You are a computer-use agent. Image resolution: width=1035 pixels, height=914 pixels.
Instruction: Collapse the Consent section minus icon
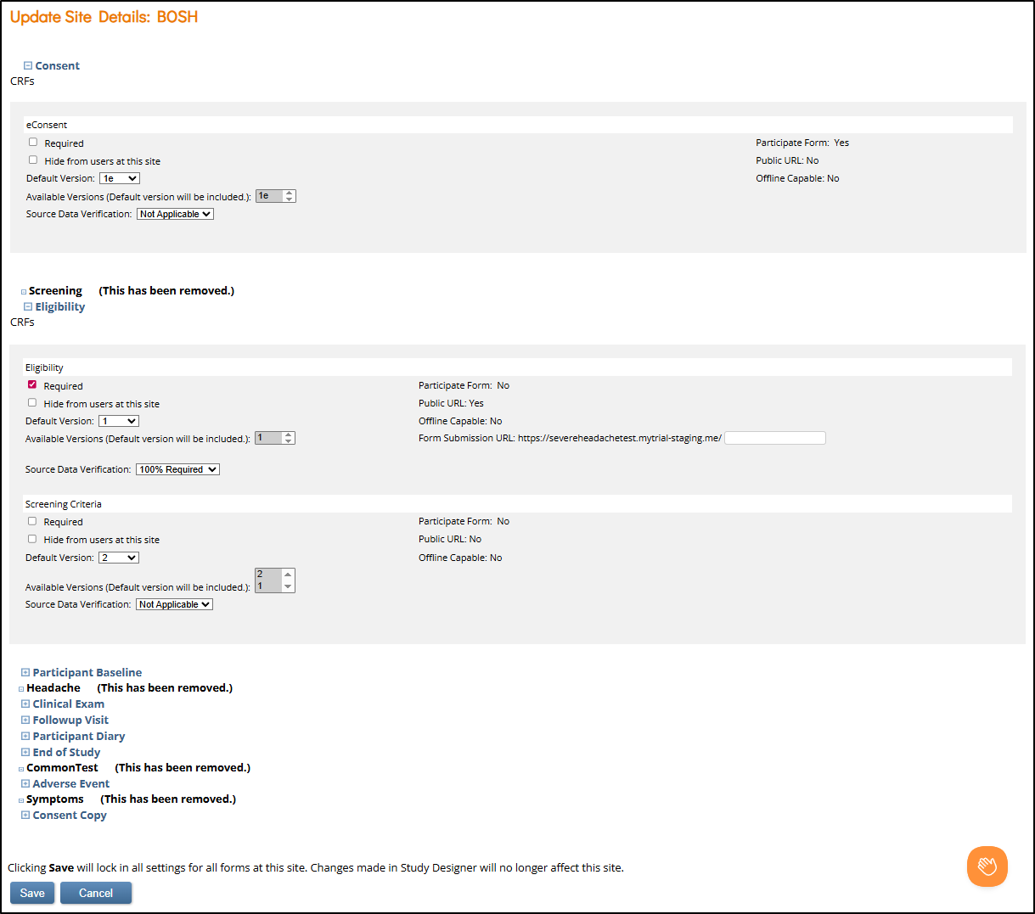pos(28,65)
